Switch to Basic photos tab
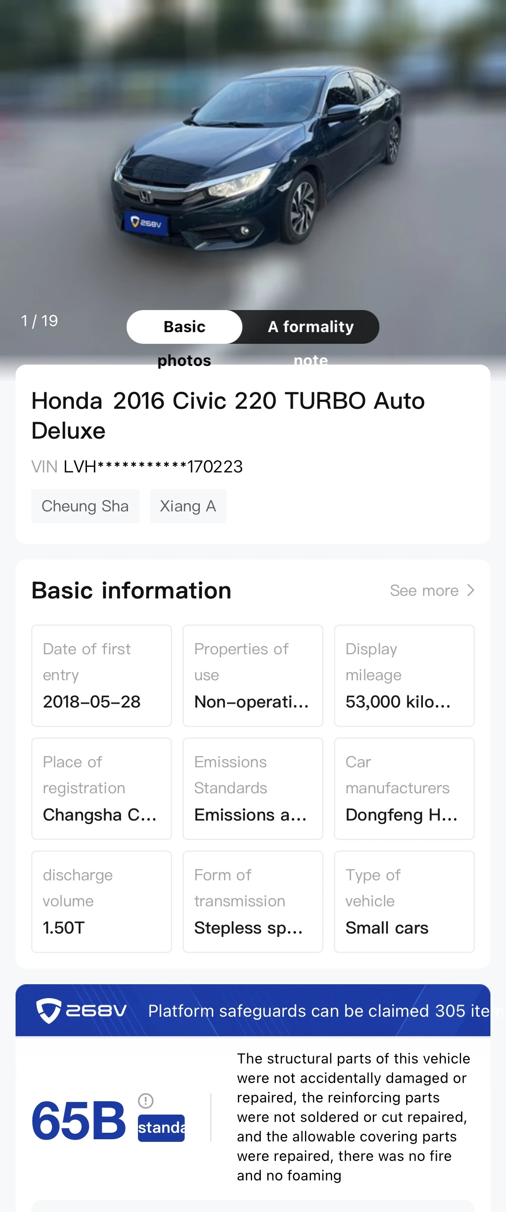This screenshot has width=506, height=1212. pos(184,327)
